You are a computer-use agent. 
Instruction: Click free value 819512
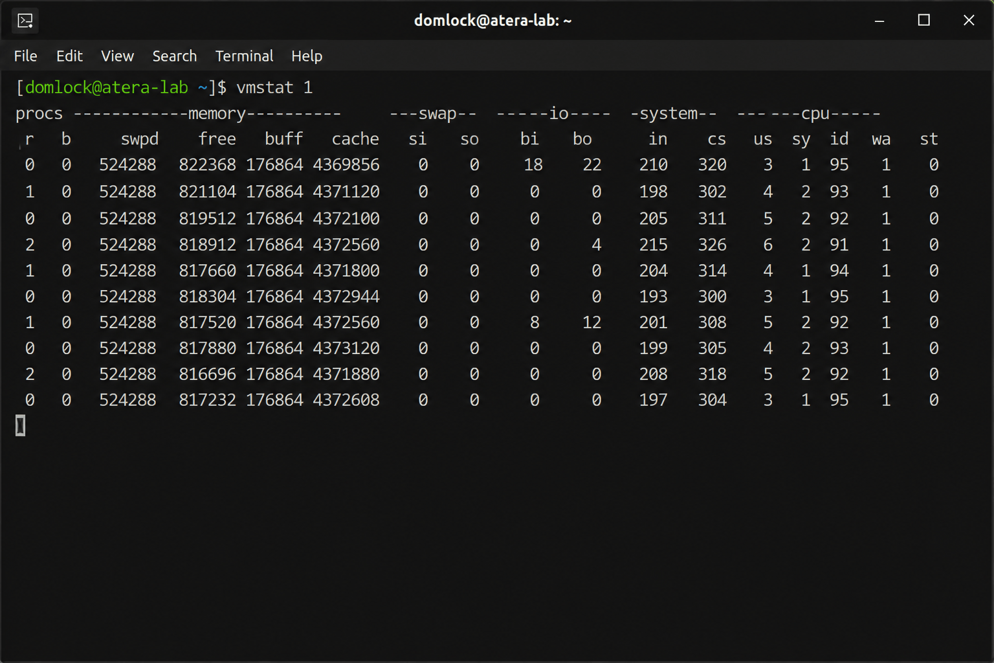click(207, 219)
